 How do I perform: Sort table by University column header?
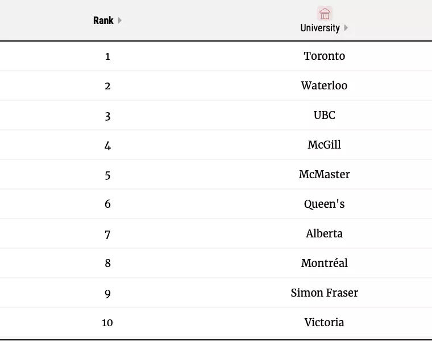[320, 28]
